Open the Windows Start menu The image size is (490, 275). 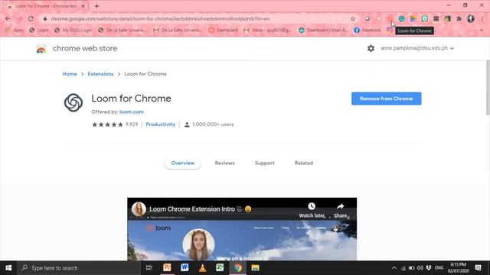(8, 268)
